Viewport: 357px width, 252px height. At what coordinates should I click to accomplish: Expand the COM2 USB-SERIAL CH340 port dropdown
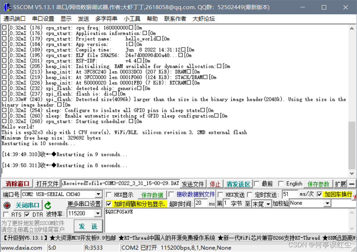coord(98,194)
